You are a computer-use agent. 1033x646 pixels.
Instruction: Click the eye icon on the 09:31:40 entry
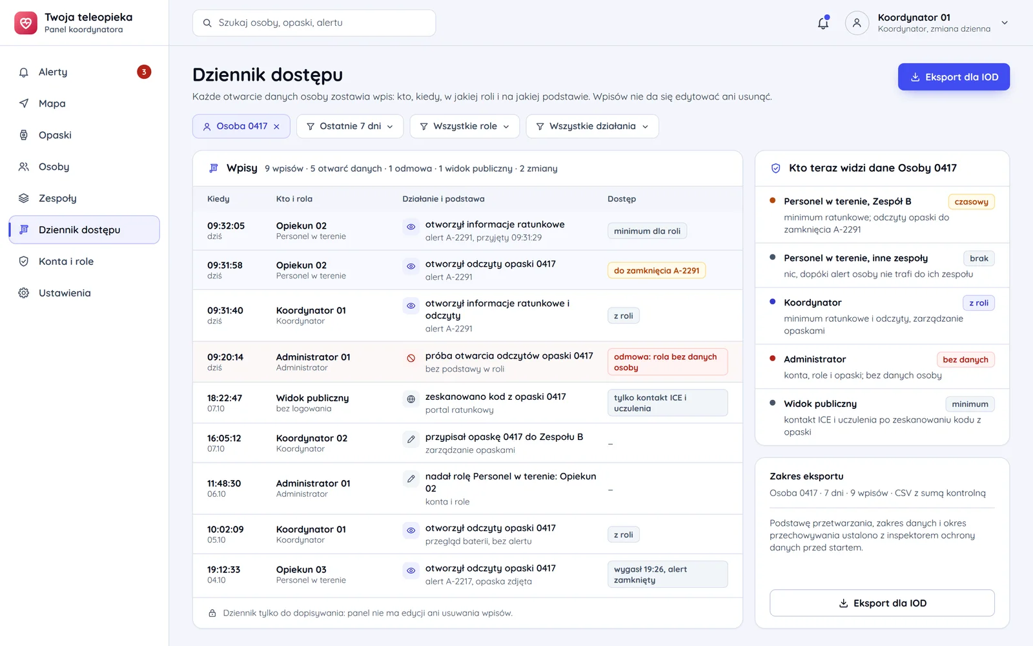pos(411,306)
